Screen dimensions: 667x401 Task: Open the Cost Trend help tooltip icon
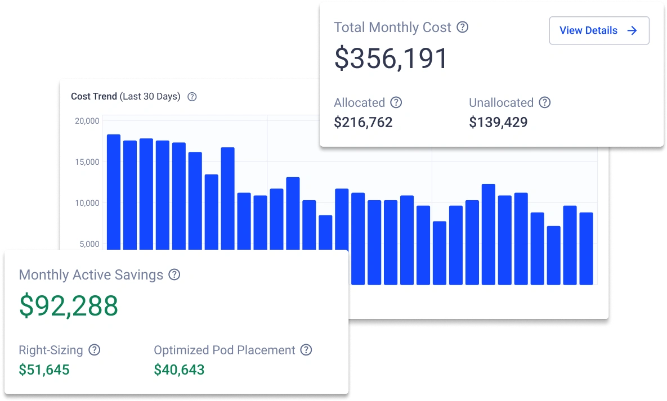pyautogui.click(x=191, y=96)
